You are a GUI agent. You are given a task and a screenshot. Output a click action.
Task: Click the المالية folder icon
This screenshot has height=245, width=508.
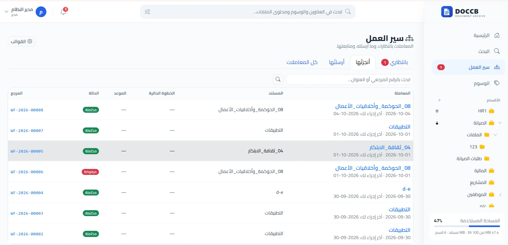491,171
